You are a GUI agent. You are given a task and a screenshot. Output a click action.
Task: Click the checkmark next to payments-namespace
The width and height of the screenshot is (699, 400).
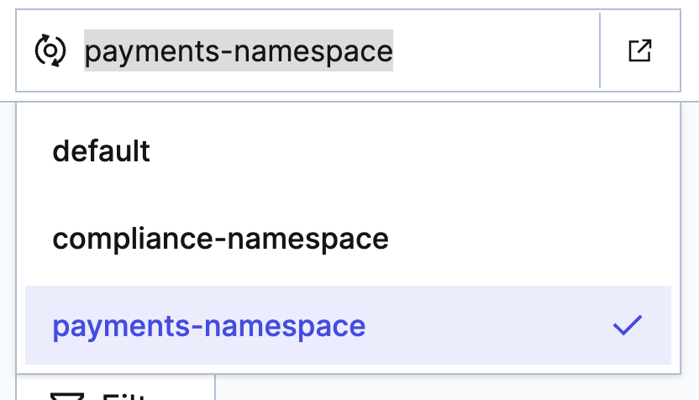point(627,325)
